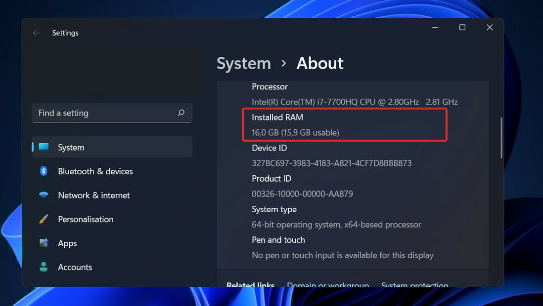
Task: Open the System breadcrumb link
Action: tap(243, 63)
